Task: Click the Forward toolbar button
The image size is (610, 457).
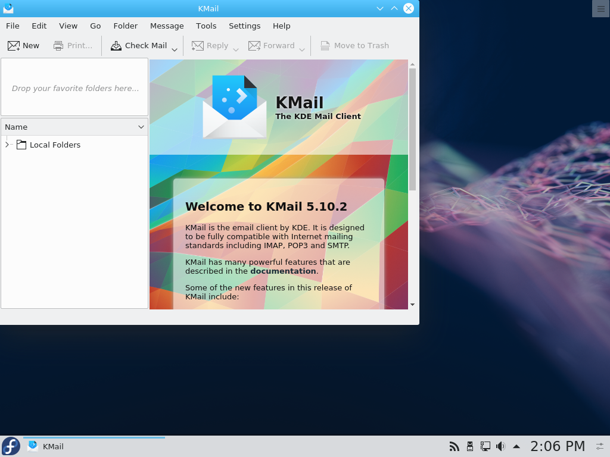Action: (x=272, y=46)
